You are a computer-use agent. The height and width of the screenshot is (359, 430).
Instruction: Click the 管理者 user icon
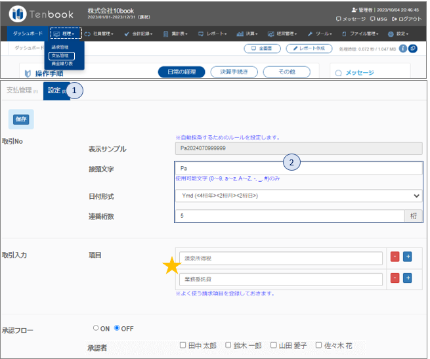point(354,10)
